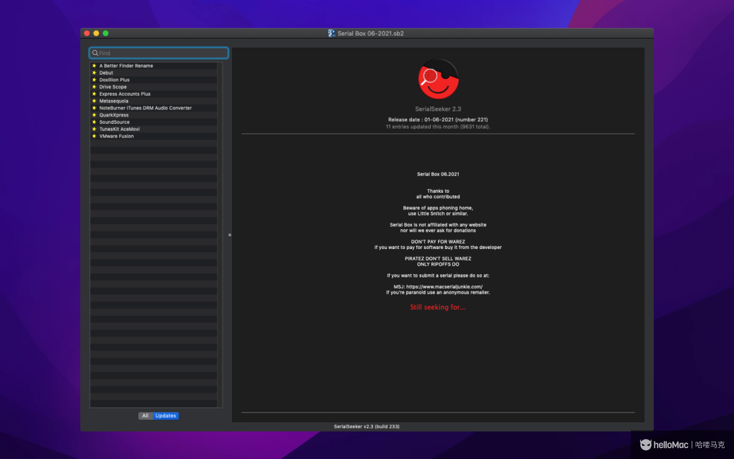Select the Metasequoia entry
Screen dimensions: 734x459
[x=153, y=101]
